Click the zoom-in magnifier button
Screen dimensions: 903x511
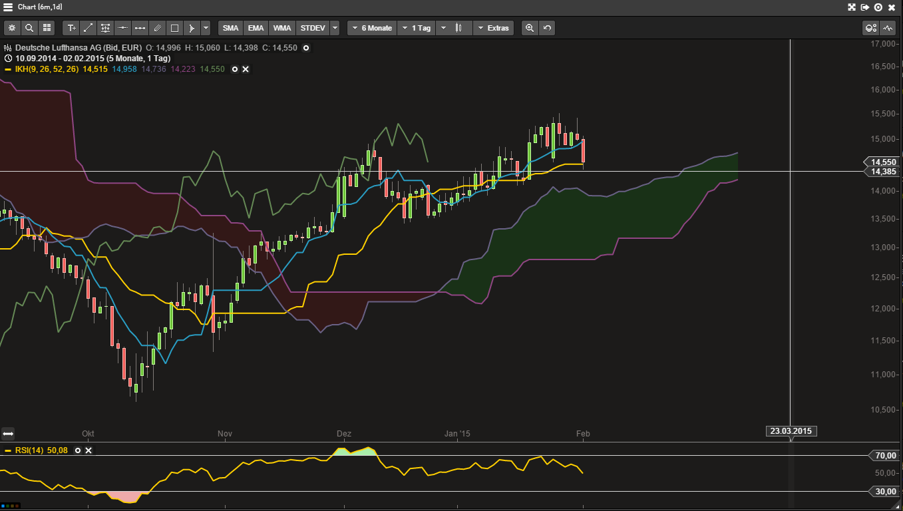(530, 28)
